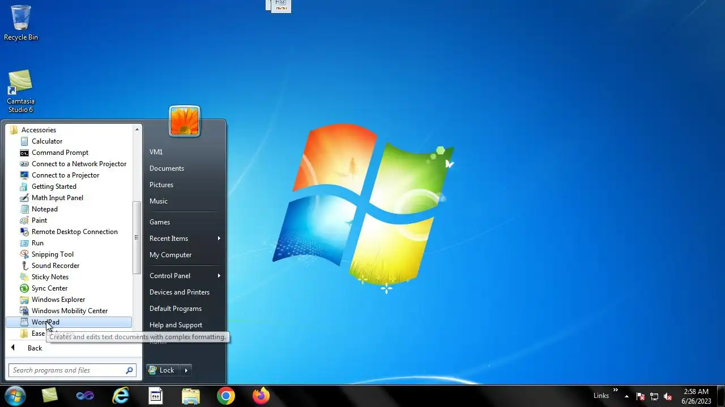
Task: Launch Windows Mobility Center
Action: tap(69, 311)
